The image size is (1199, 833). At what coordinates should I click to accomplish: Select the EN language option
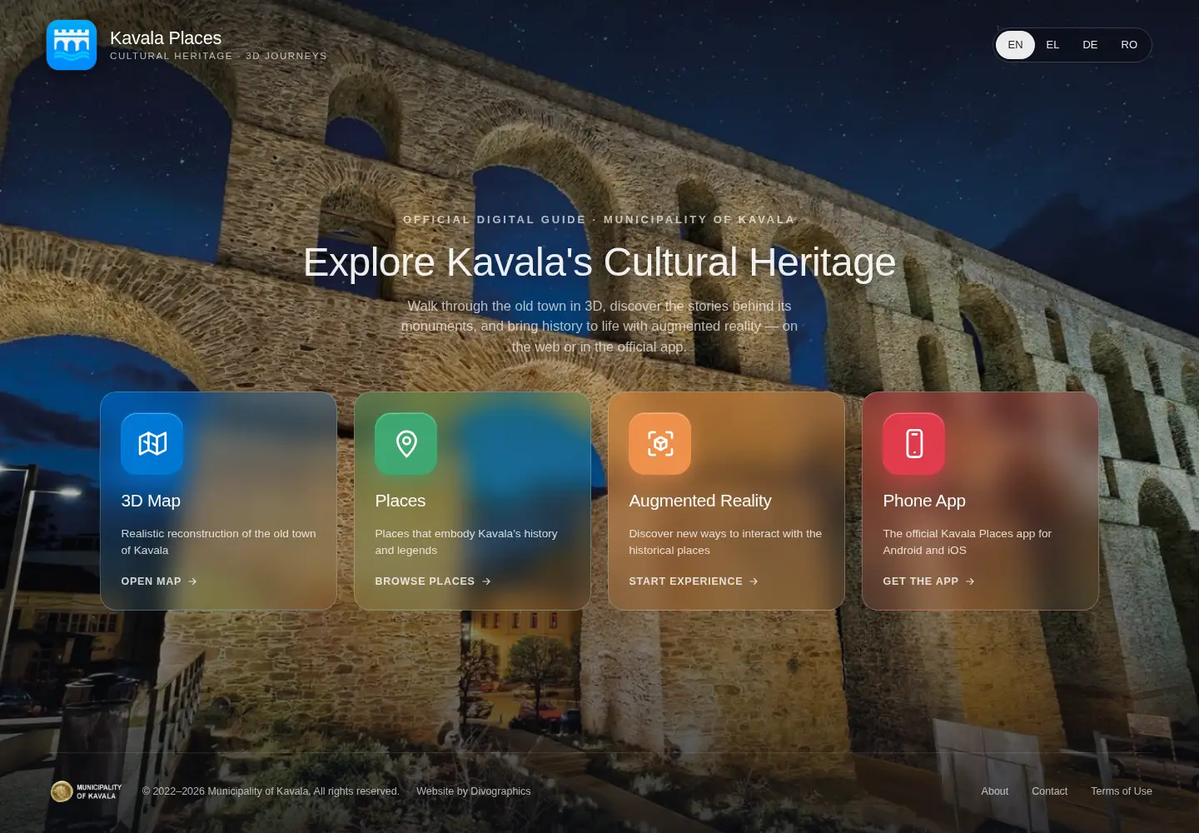pyautogui.click(x=1015, y=45)
